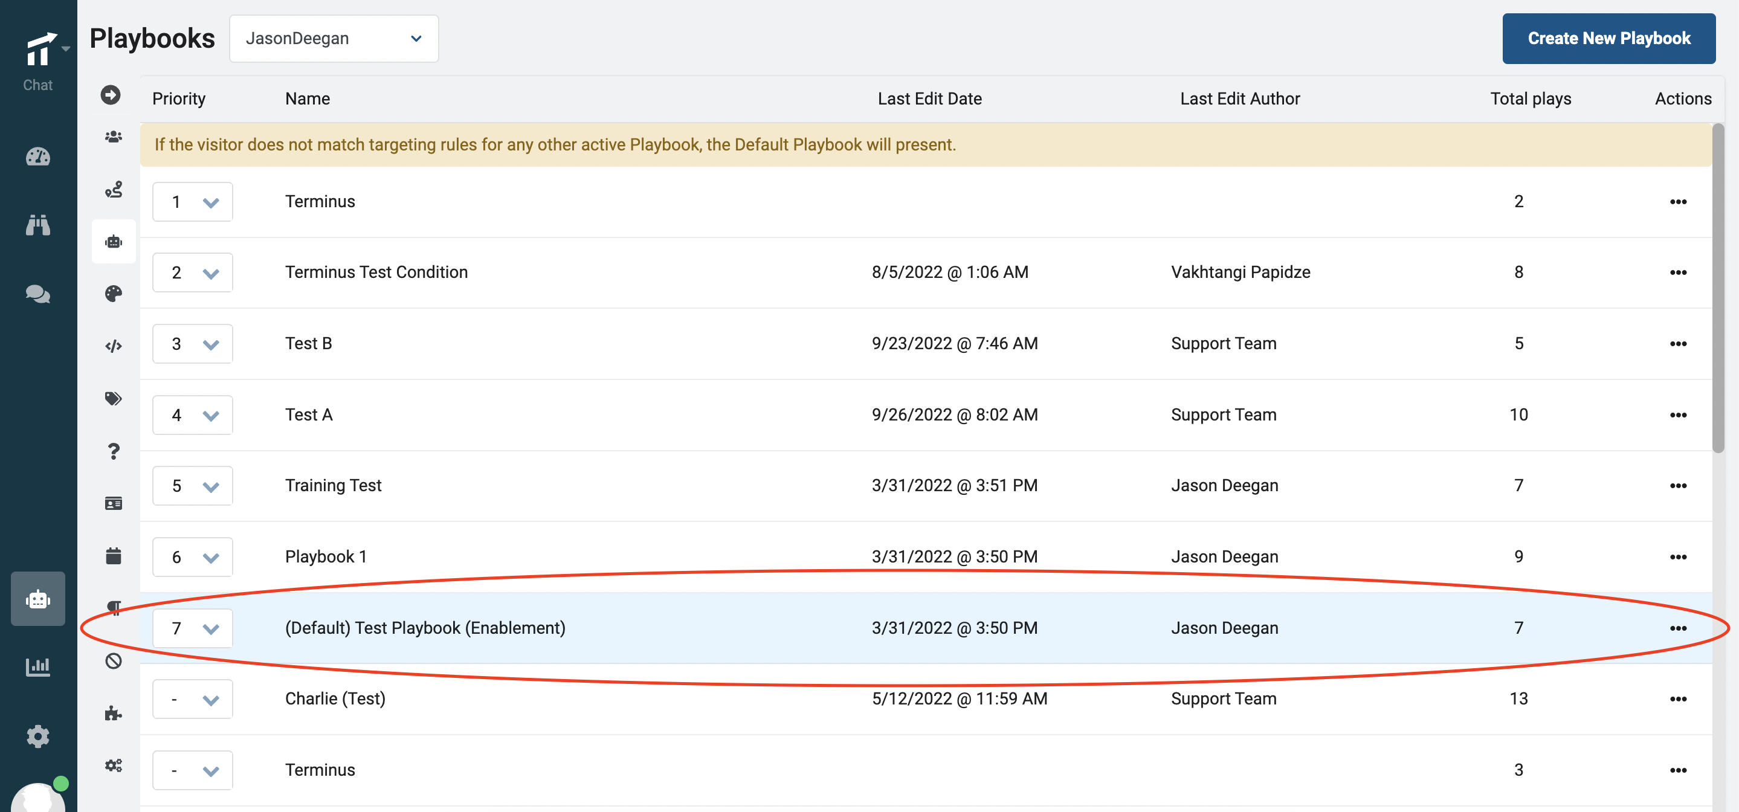Image resolution: width=1739 pixels, height=812 pixels.
Task: Open the chat conversations bubble icon
Action: coord(38,294)
